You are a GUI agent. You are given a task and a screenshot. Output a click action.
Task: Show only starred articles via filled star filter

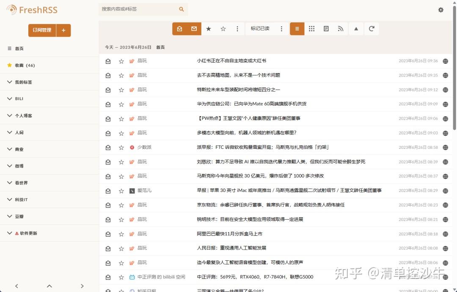(x=209, y=29)
